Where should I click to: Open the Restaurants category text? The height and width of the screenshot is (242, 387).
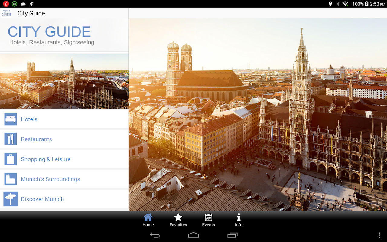coord(36,139)
